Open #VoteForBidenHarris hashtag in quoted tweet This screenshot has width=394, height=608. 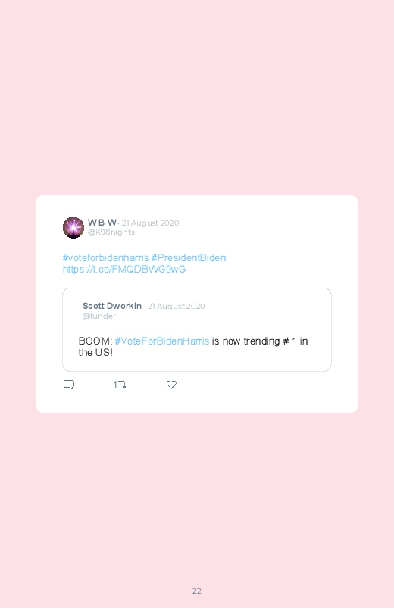[162, 341]
